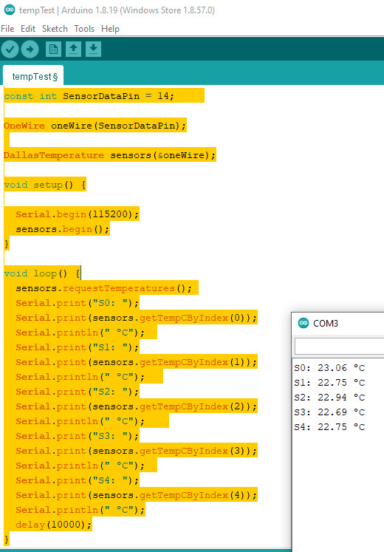Click the 'const int SensorDataPin = 14;' line
384x552 pixels.
pos(89,96)
